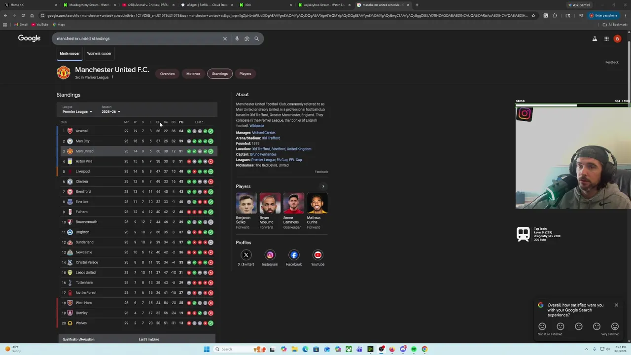The width and height of the screenshot is (631, 355).
Task: Open manager Michael Carrick link
Action: click(264, 133)
